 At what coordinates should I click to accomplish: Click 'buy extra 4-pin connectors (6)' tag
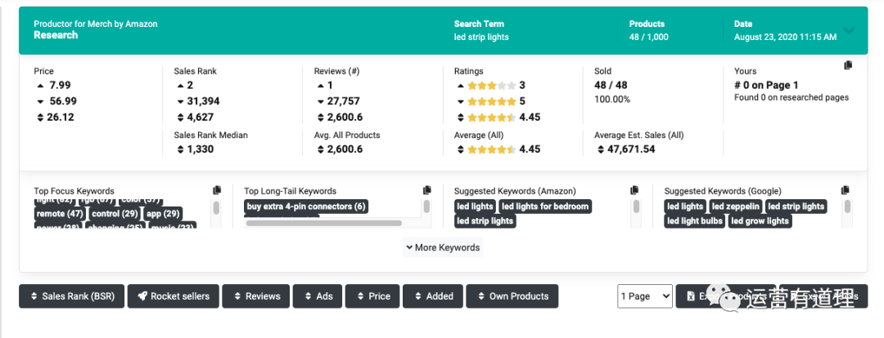coord(306,207)
